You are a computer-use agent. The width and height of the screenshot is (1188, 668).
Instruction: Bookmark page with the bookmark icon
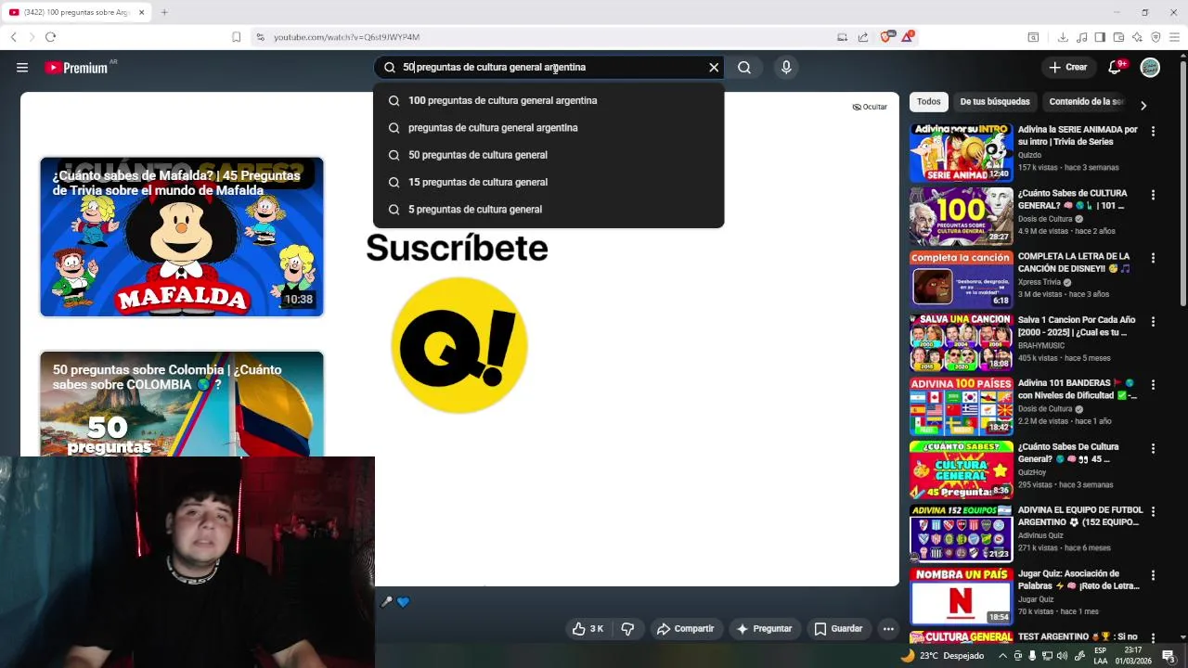[236, 37]
